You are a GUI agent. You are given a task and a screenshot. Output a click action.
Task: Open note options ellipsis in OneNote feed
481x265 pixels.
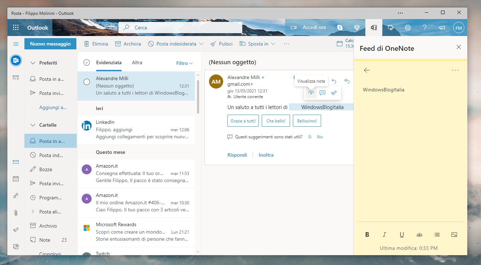[455, 70]
